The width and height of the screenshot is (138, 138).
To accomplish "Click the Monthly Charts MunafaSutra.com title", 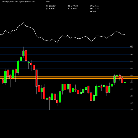I will click(18, 2).
